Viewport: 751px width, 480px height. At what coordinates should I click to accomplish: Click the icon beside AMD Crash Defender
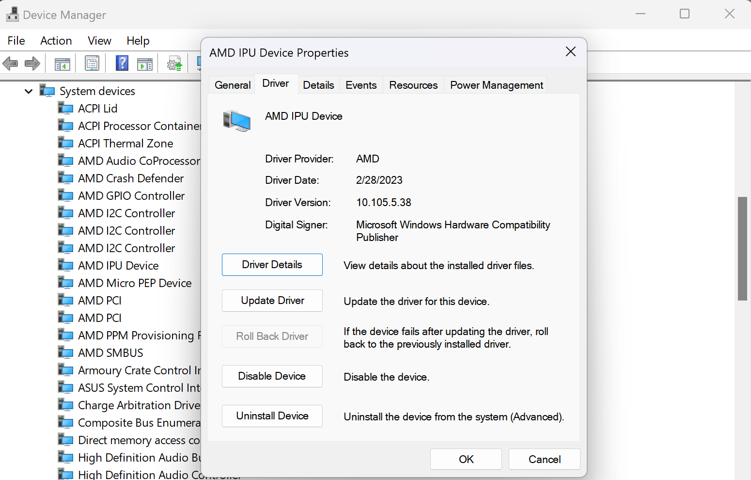[x=65, y=177]
